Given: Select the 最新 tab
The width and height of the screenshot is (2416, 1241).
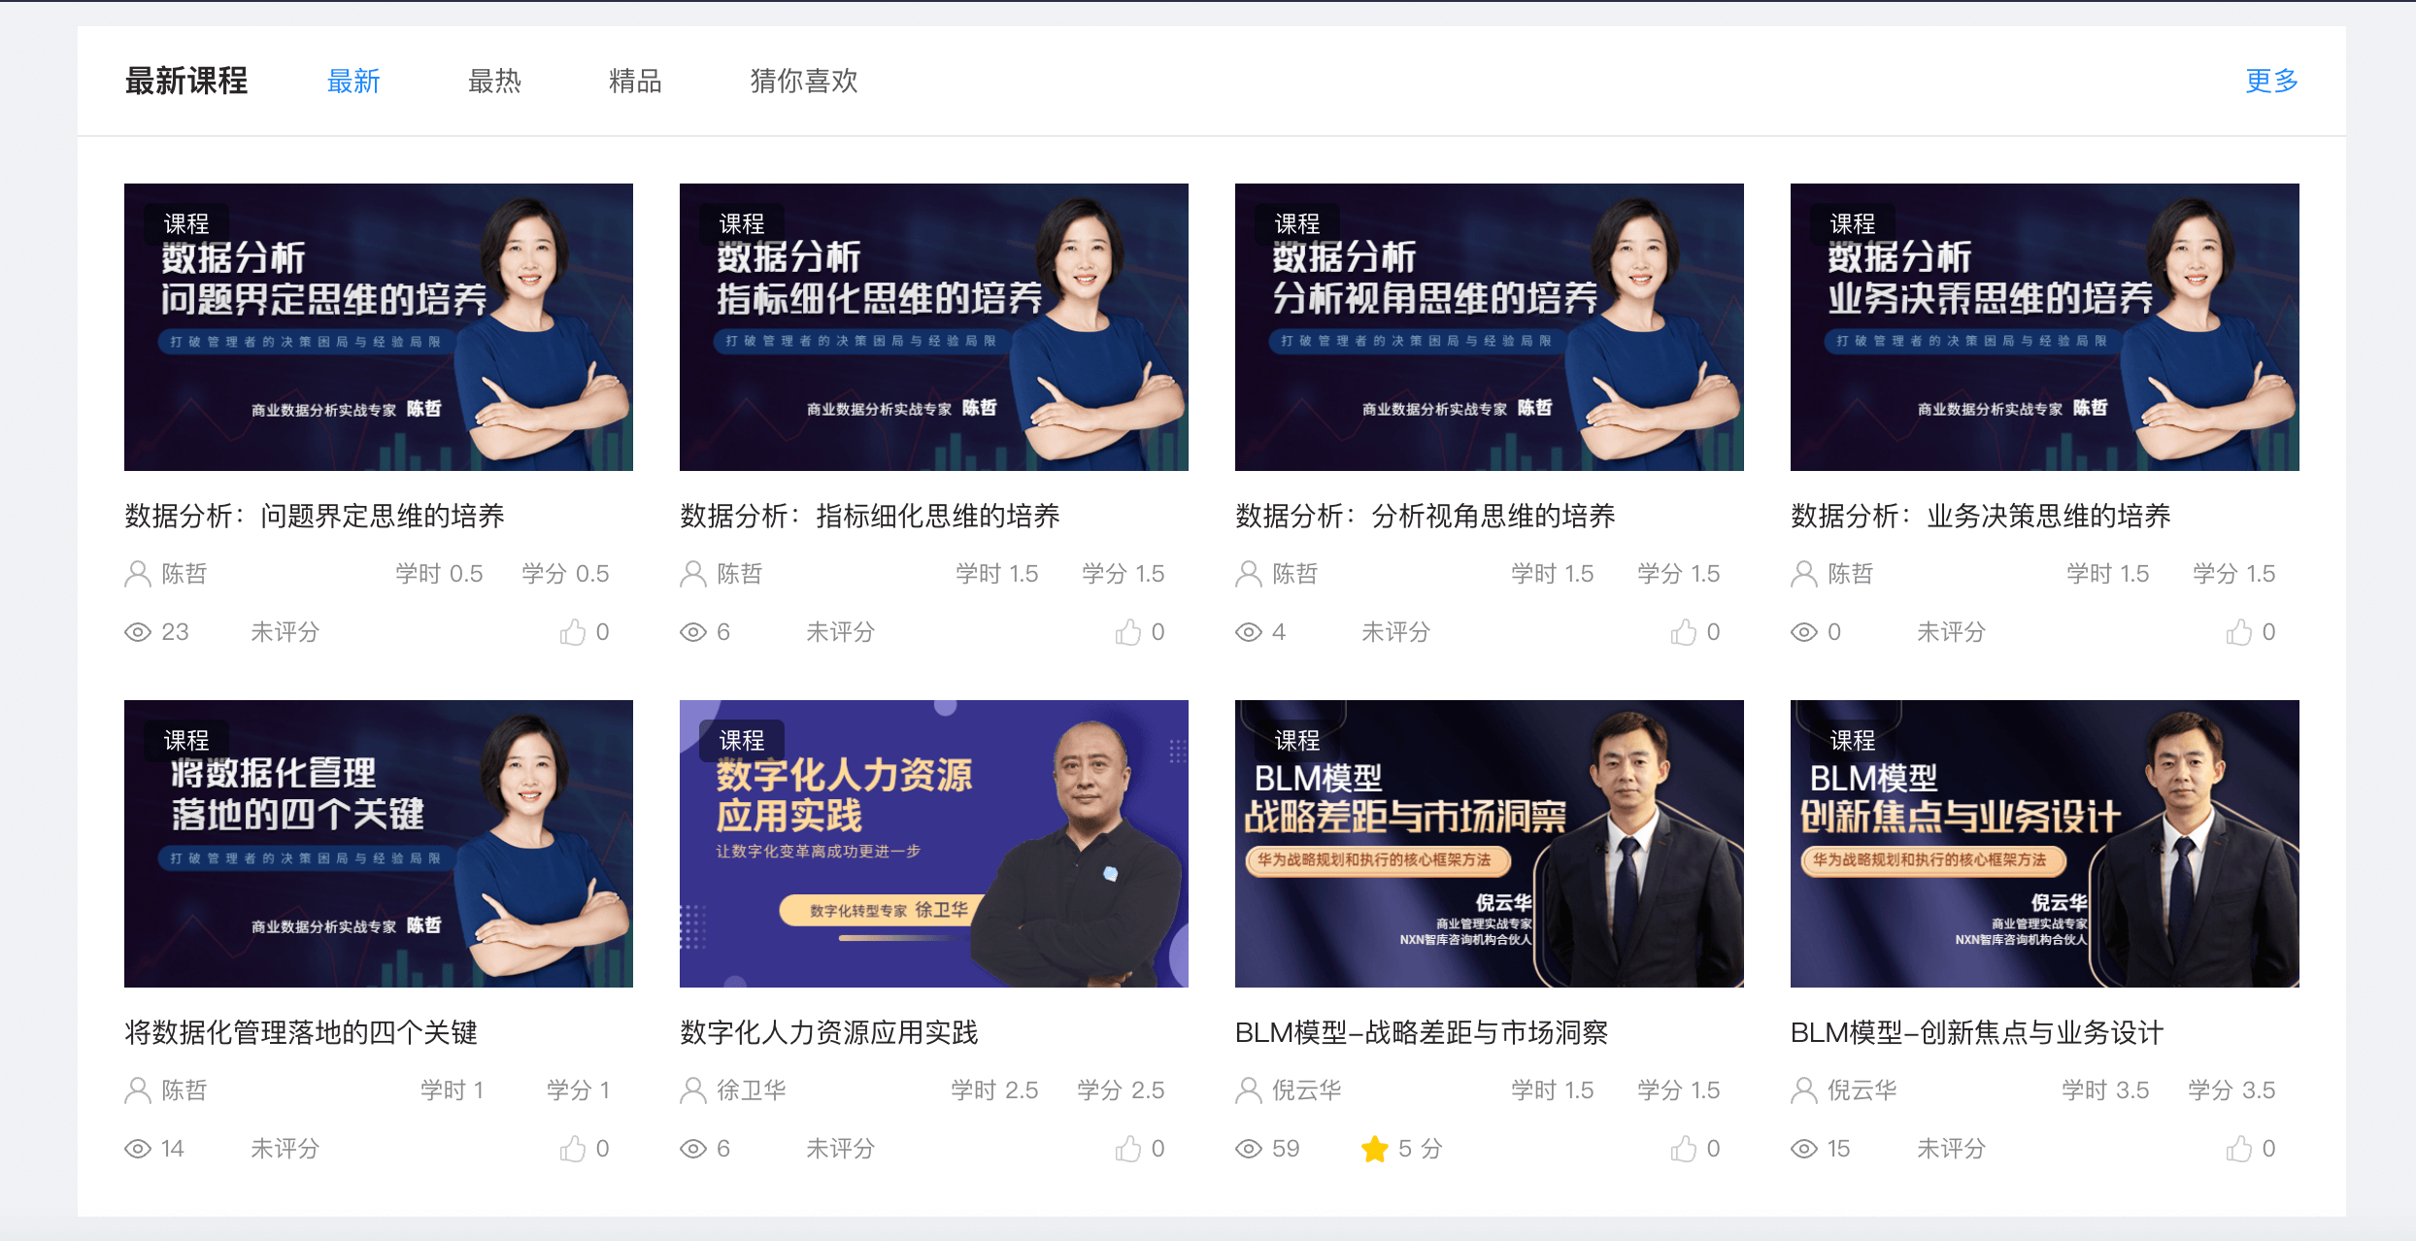Looking at the screenshot, I should (353, 81).
